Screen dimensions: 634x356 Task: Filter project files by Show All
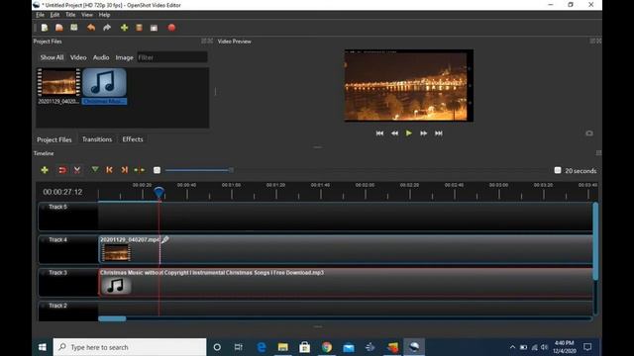(x=52, y=57)
